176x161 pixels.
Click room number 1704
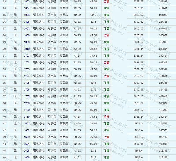[x=27, y=76]
